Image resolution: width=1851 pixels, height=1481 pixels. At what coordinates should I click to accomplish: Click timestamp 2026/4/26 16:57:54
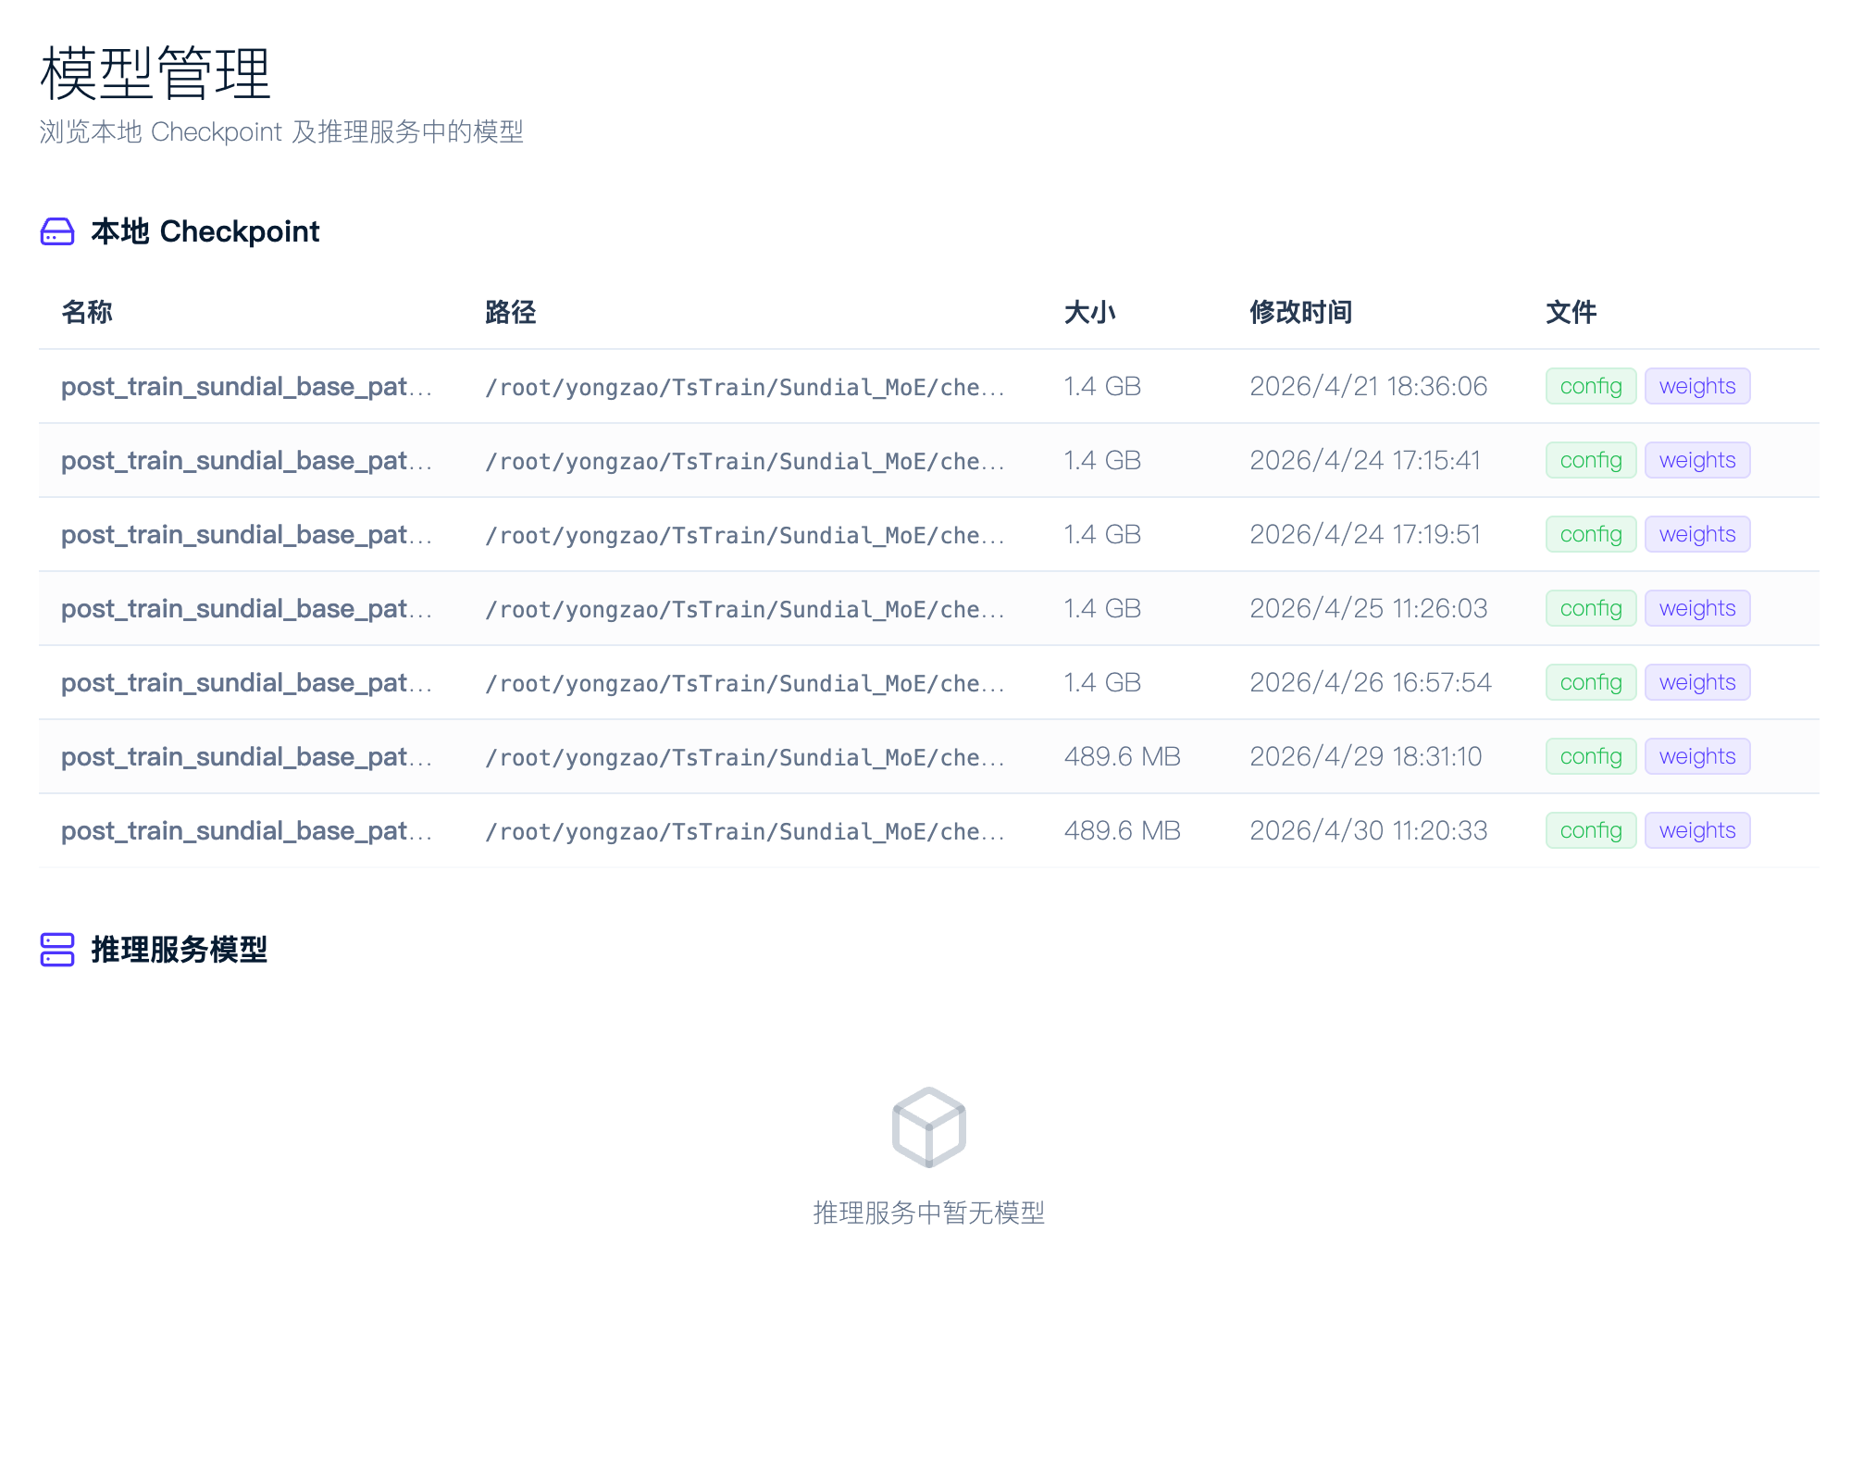tap(1371, 682)
